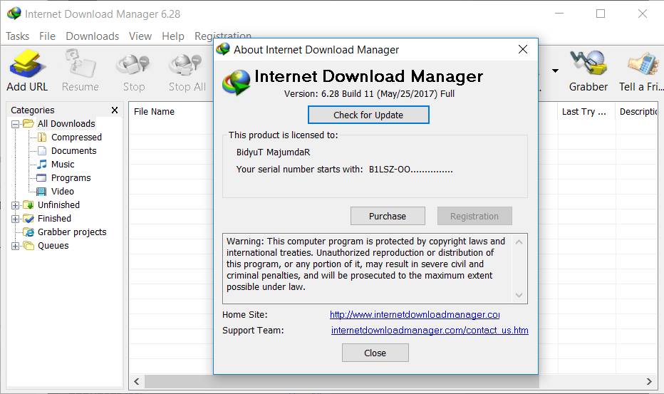Image resolution: width=664 pixels, height=394 pixels.
Task: Open the toolbar dropdown arrow beside Grabber
Action: (x=555, y=71)
